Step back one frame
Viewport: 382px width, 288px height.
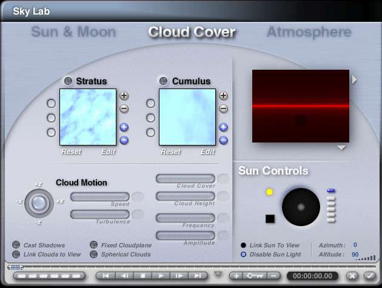click(125, 276)
